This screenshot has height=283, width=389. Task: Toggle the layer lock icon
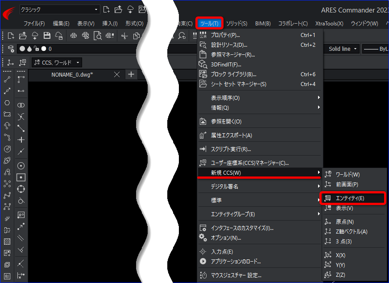click(x=37, y=49)
